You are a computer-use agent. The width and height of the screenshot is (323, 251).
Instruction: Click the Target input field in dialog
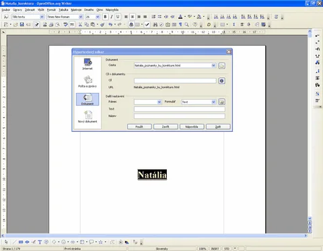pyautogui.click(x=175, y=81)
